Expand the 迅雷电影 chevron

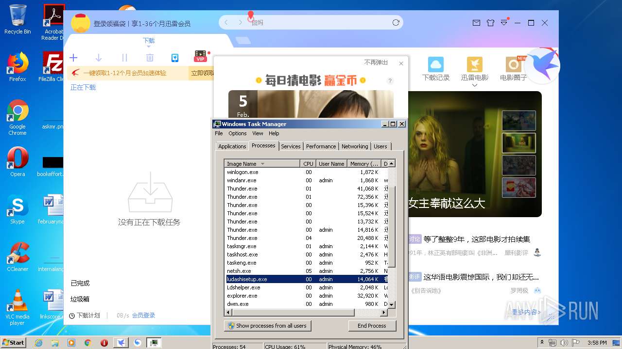pos(475,86)
